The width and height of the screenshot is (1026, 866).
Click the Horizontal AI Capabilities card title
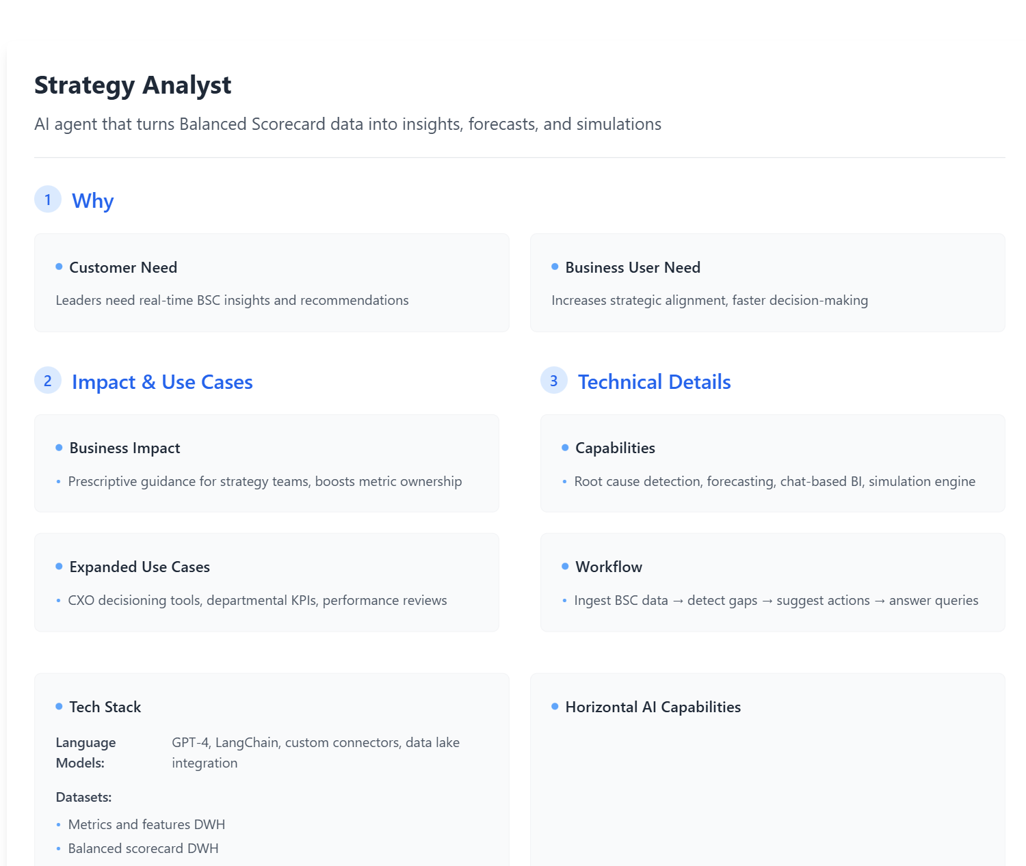point(653,707)
